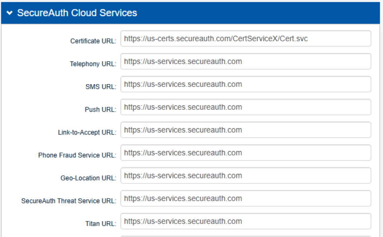The image size is (383, 237).
Task: Click the Push URL label
Action: 101,109
